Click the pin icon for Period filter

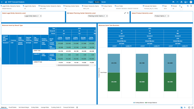point(172,6)
